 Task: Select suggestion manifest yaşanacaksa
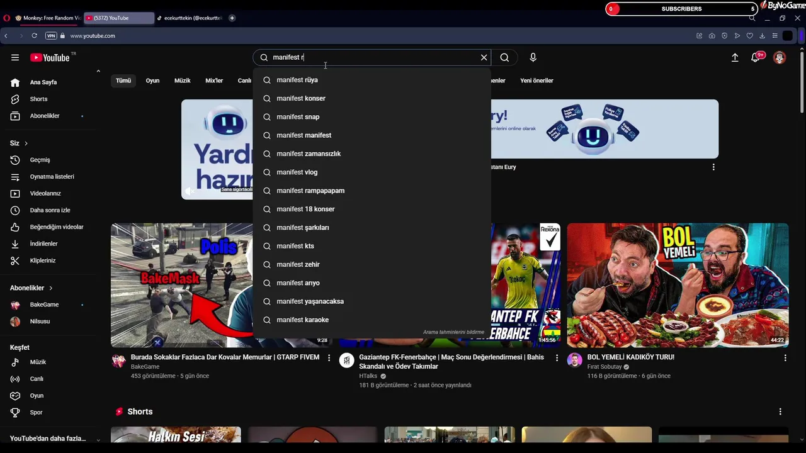click(372, 301)
